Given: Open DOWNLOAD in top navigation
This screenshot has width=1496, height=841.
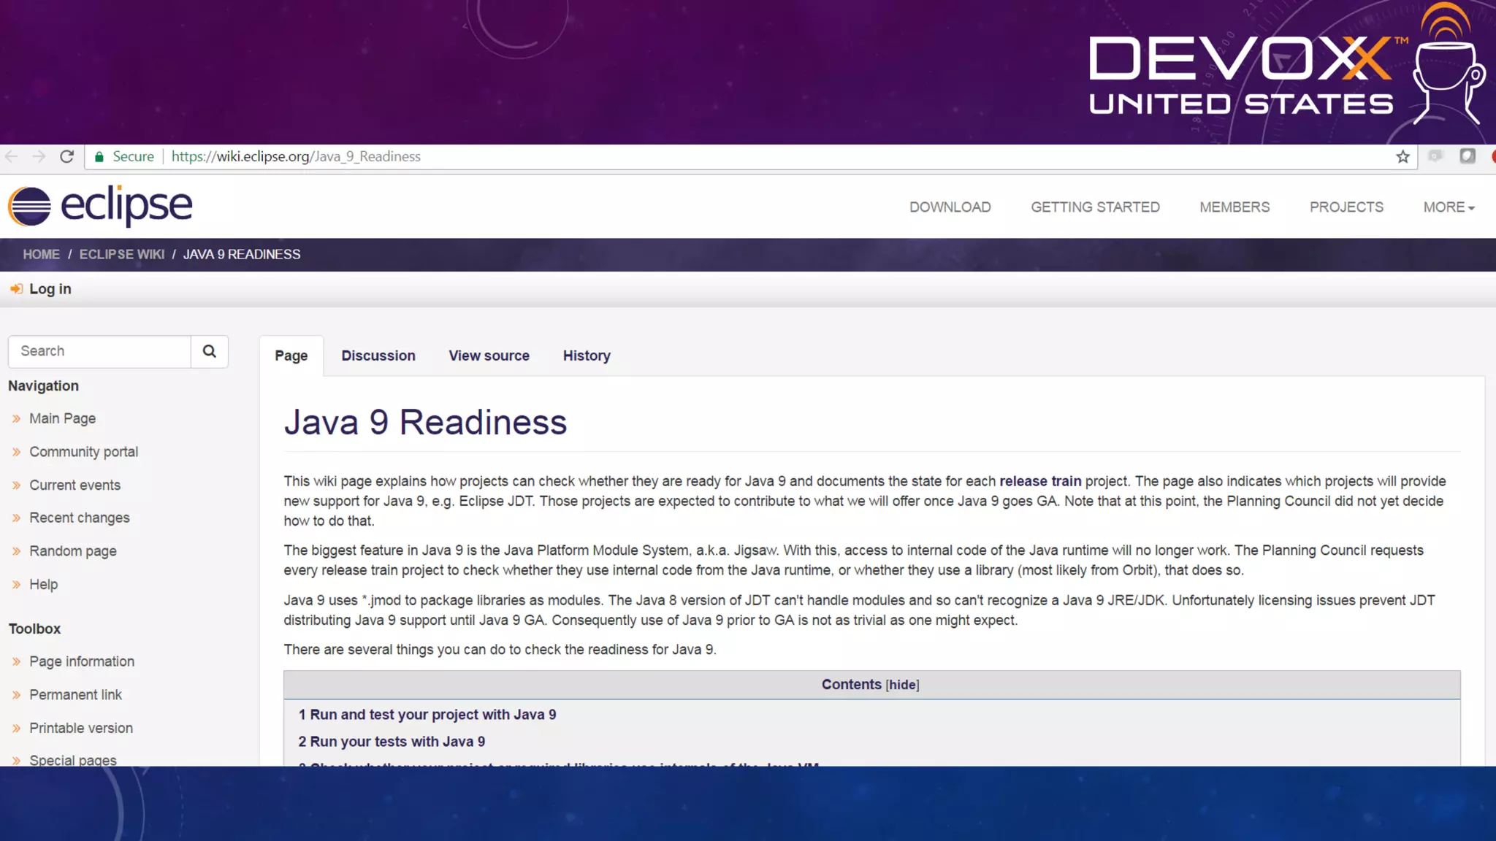Looking at the screenshot, I should [950, 207].
